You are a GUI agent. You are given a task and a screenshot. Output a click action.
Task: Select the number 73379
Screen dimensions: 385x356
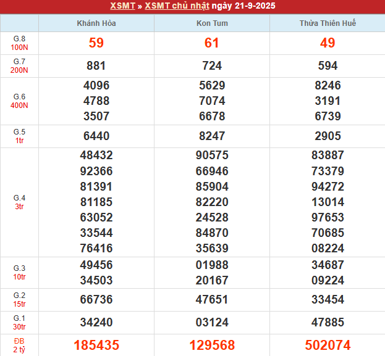point(328,171)
